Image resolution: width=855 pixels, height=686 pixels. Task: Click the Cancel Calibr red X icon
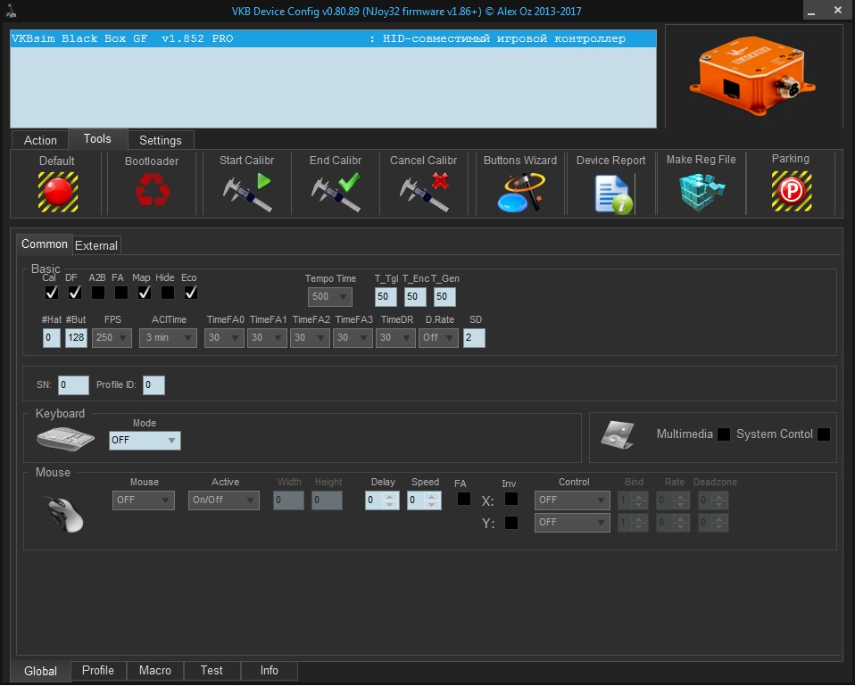pyautogui.click(x=424, y=192)
